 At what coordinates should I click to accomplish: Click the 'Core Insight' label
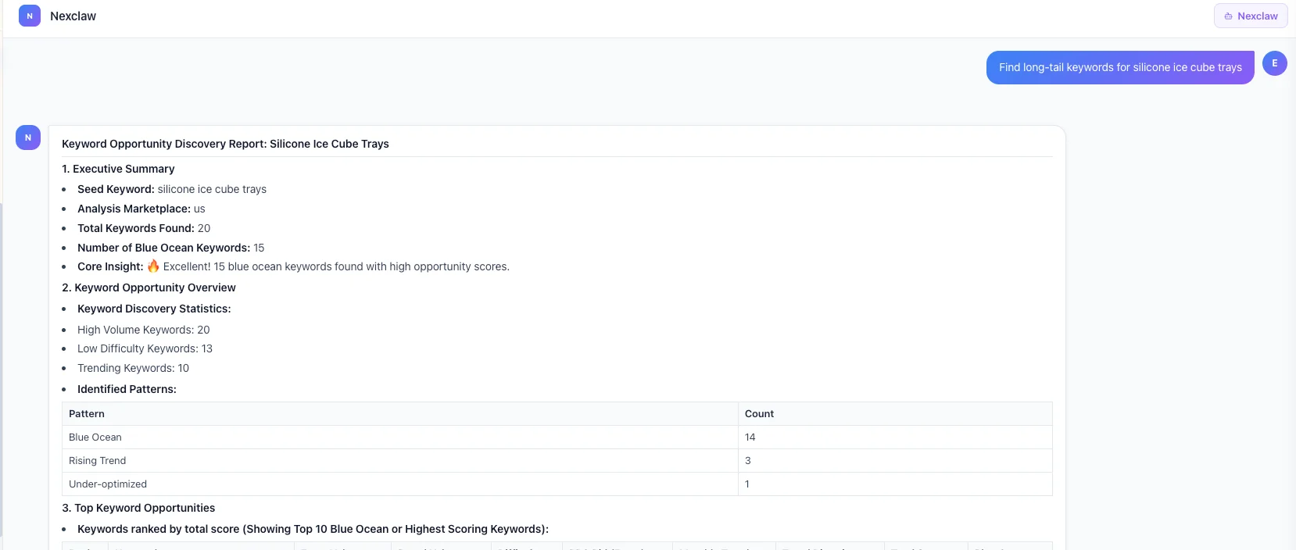[x=110, y=266]
